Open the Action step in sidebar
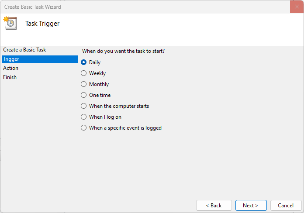This screenshot has height=213, width=304. pos(11,68)
